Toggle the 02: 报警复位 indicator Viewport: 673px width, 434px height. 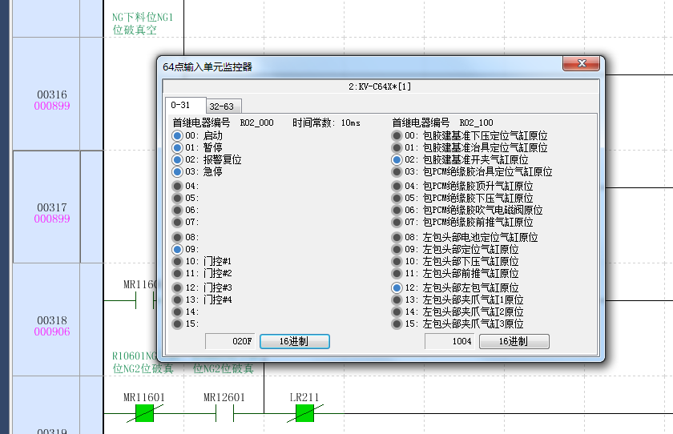pyautogui.click(x=177, y=160)
